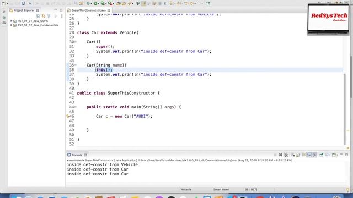Click the 'super();' call on line 31

click(x=105, y=46)
